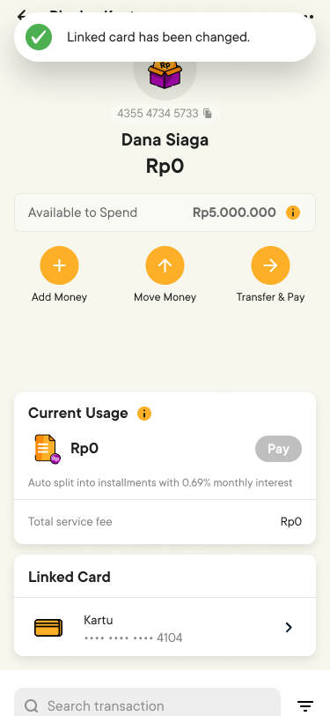Tap the orange bill icon beside Rp0

[x=48, y=450]
